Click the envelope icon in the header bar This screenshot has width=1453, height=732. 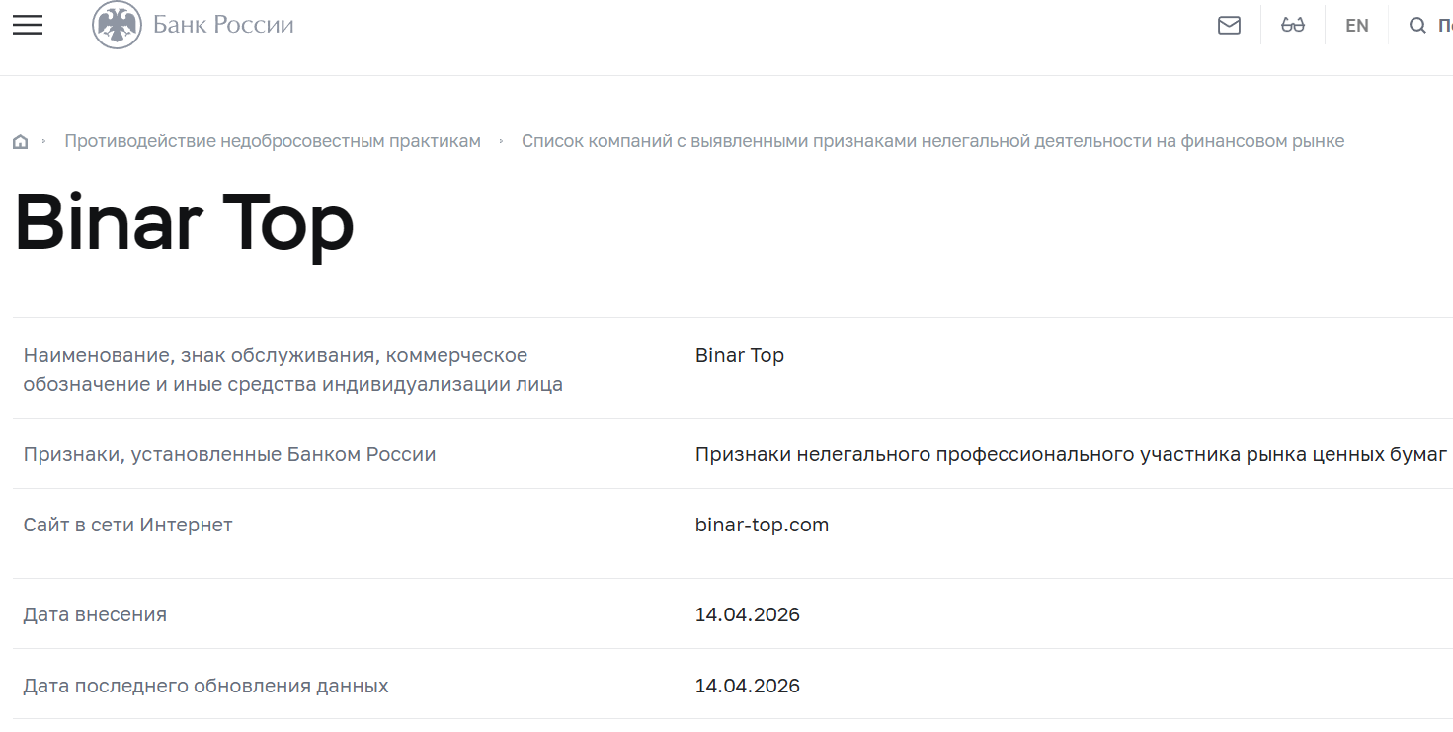(1229, 25)
